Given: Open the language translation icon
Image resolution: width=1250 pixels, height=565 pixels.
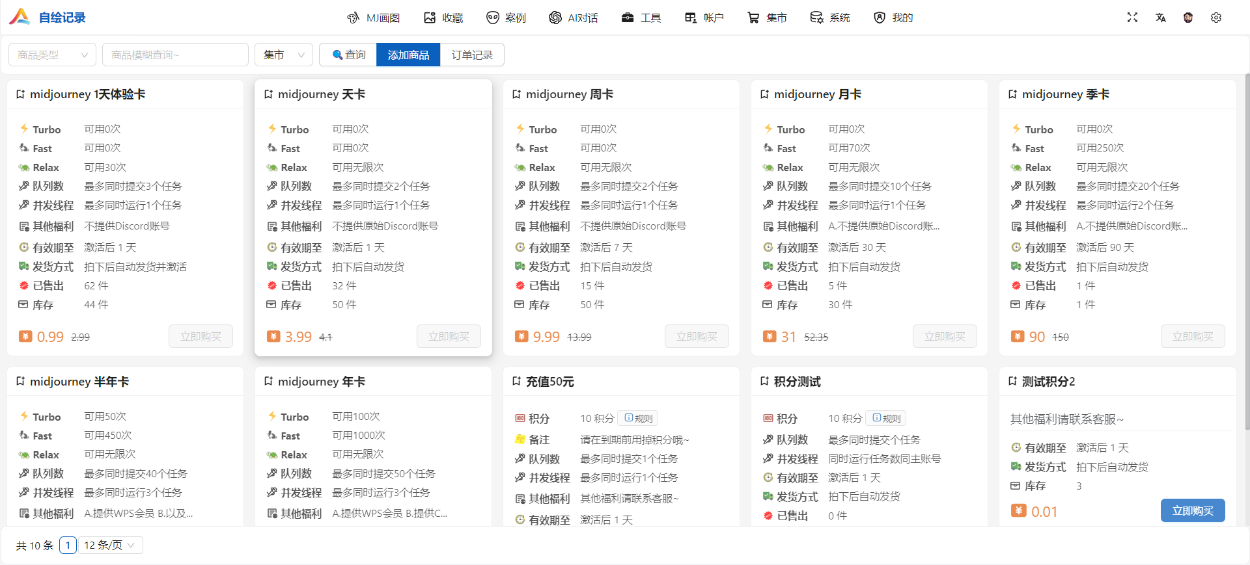Looking at the screenshot, I should pyautogui.click(x=1160, y=18).
